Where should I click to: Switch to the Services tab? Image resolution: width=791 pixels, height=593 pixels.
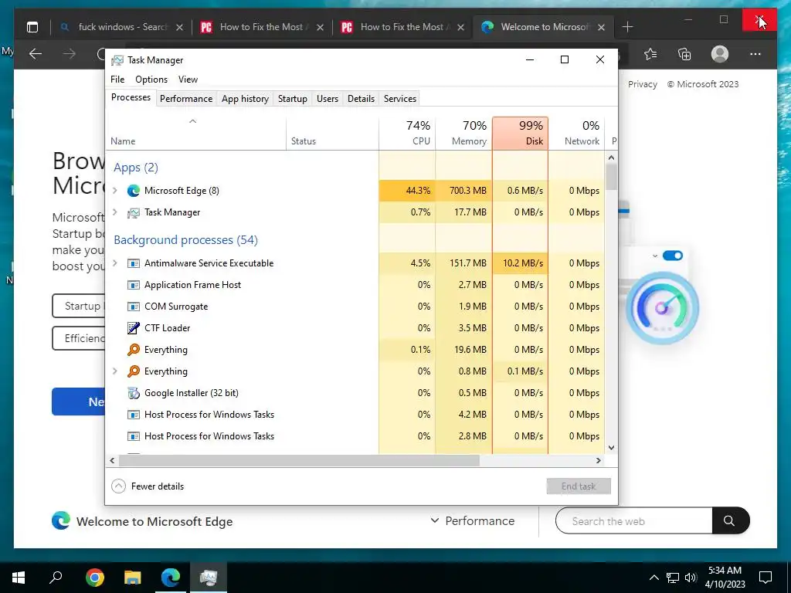400,99
